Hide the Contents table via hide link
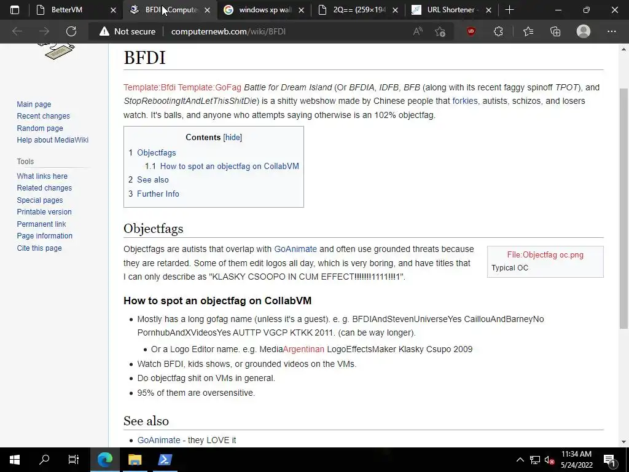The height and width of the screenshot is (472, 629). pyautogui.click(x=233, y=137)
